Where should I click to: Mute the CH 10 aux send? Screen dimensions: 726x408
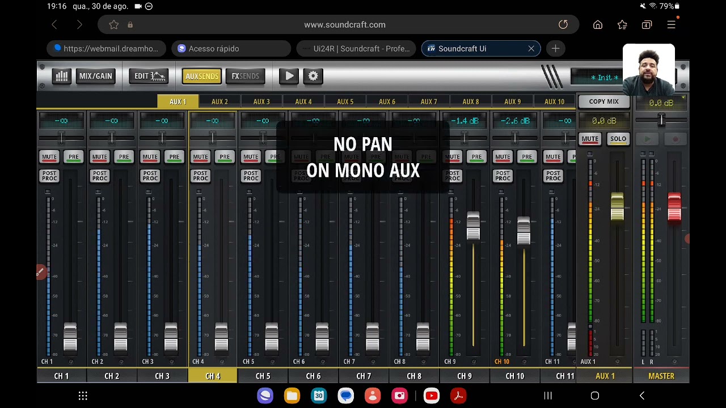point(503,157)
